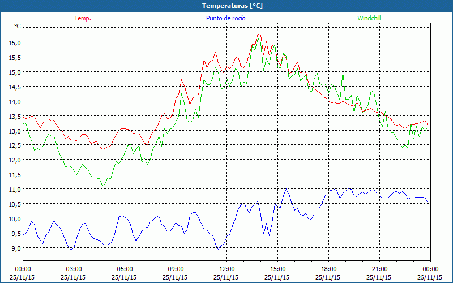
Task: Click the 13,0 y-axis value
Action: tap(15, 131)
